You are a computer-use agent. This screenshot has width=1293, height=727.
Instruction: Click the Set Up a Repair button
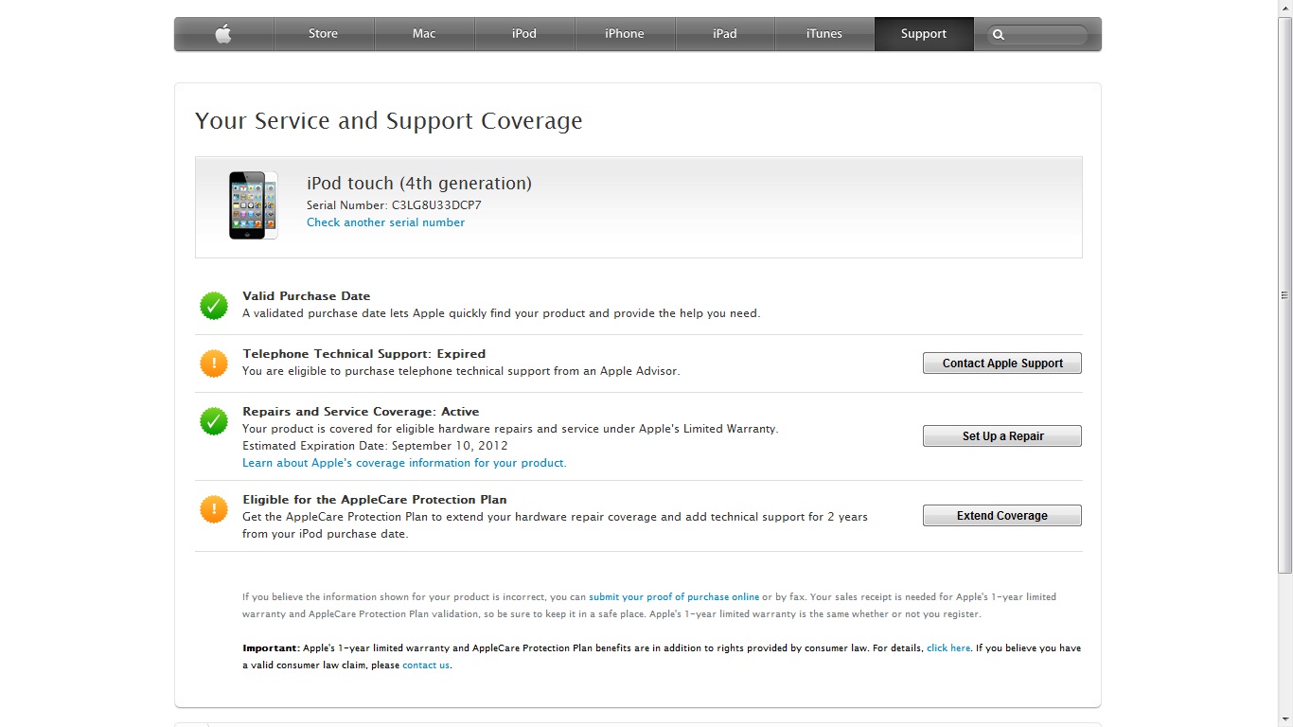pos(1002,436)
